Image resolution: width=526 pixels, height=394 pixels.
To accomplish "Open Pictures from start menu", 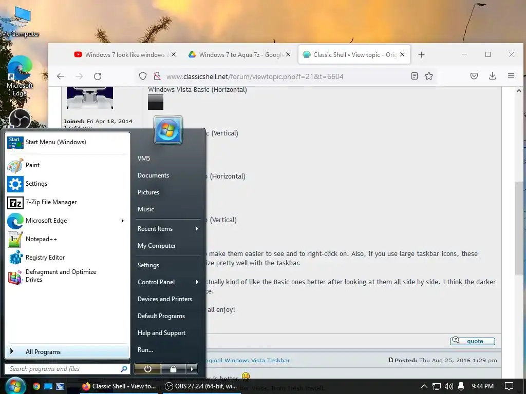I will (x=148, y=192).
